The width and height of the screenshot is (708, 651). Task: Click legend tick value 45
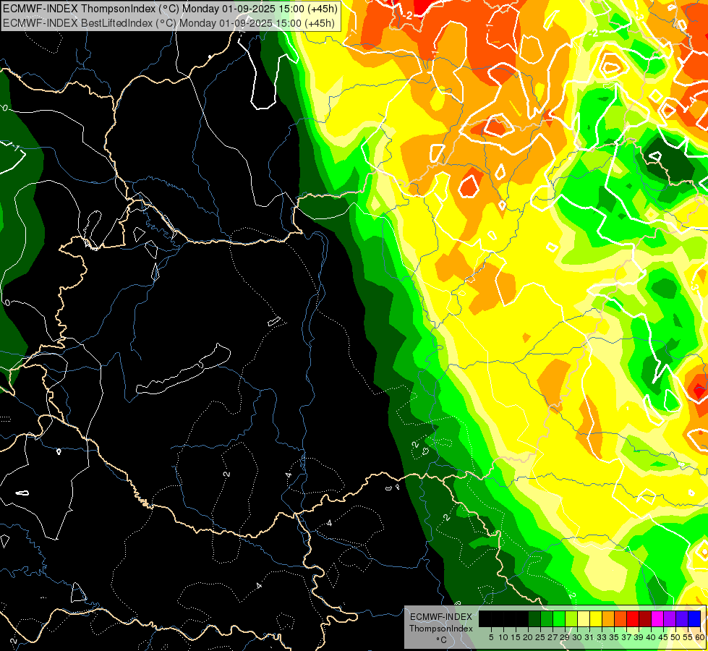click(664, 637)
